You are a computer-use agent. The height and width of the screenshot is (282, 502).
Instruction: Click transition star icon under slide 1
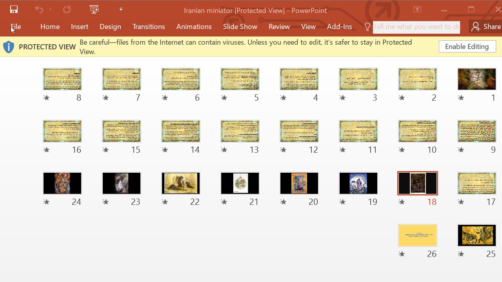click(x=461, y=98)
